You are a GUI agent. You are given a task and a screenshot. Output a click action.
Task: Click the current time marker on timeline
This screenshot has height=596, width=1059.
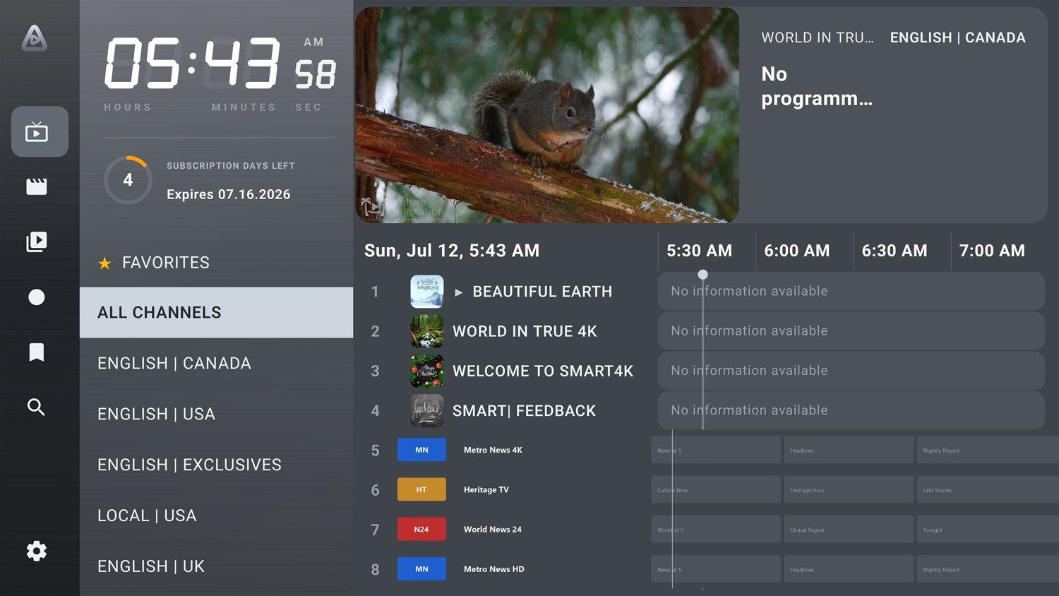[702, 275]
